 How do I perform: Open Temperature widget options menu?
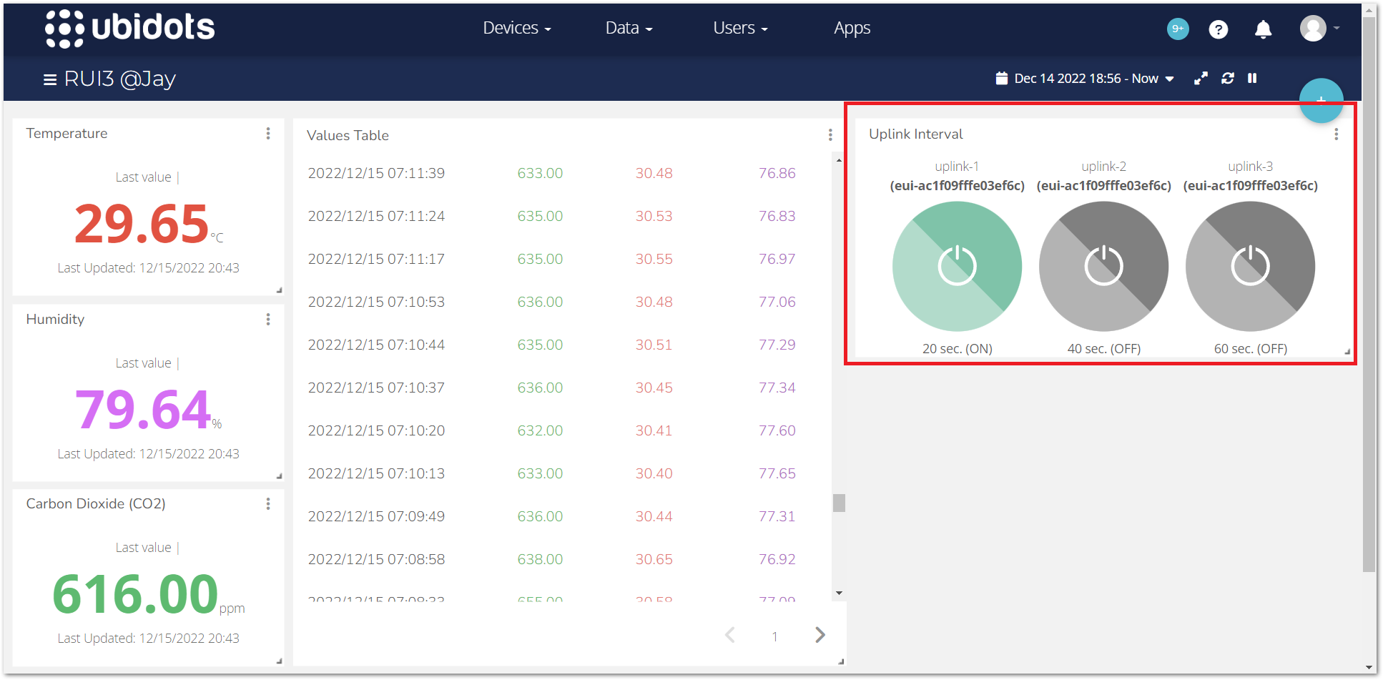pos(268,134)
